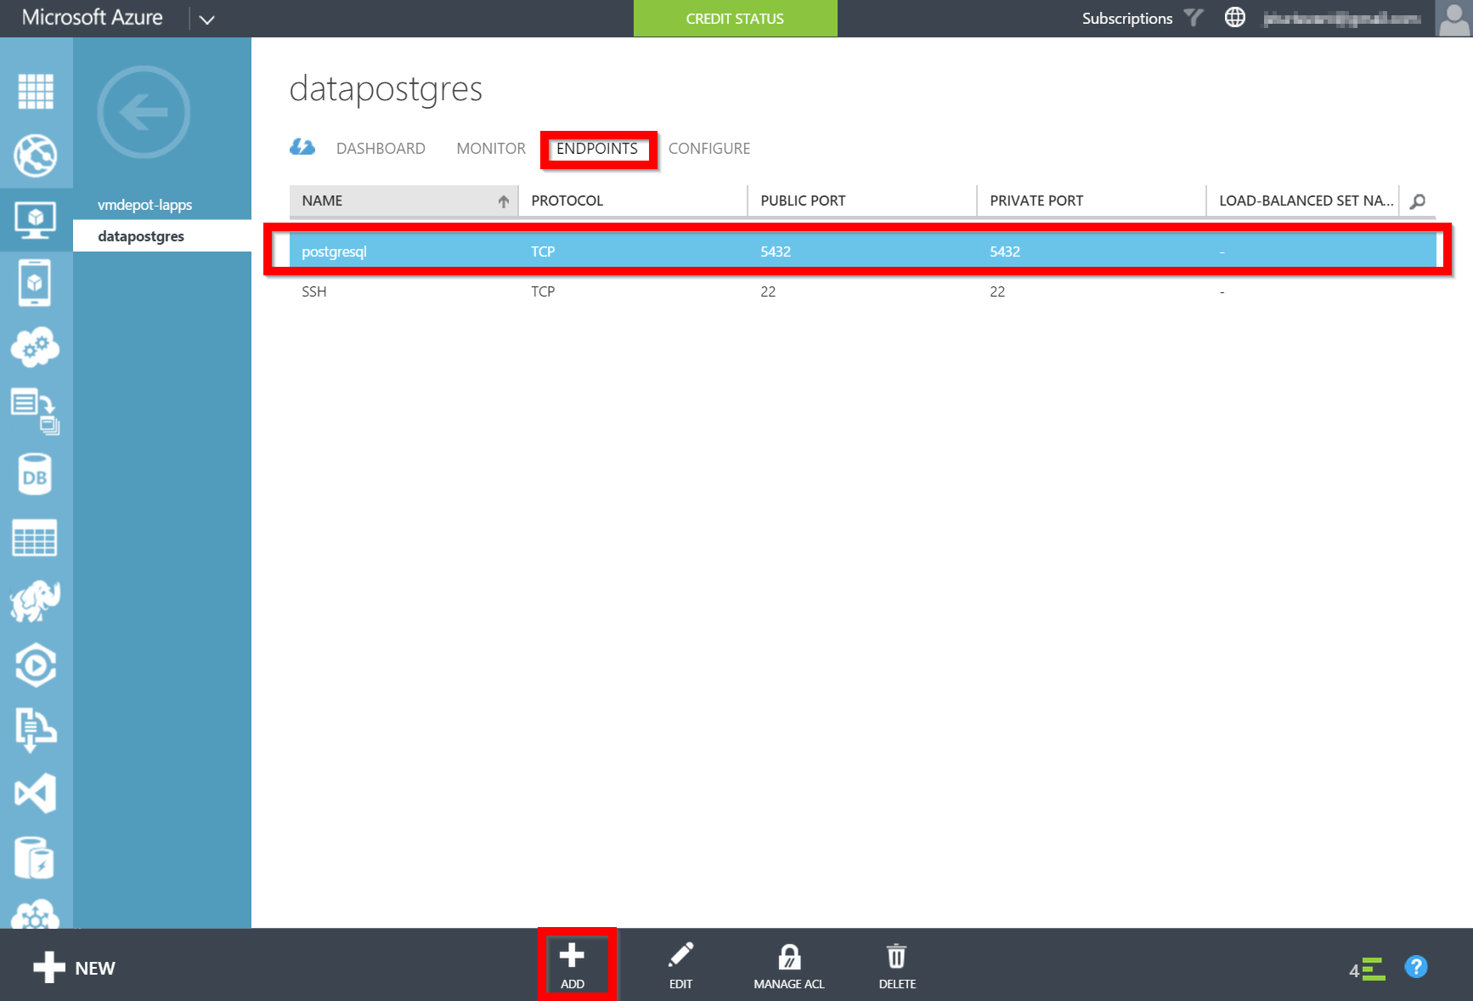Select datapostgres in the VM list
The width and height of the screenshot is (1473, 1001).
tap(141, 236)
